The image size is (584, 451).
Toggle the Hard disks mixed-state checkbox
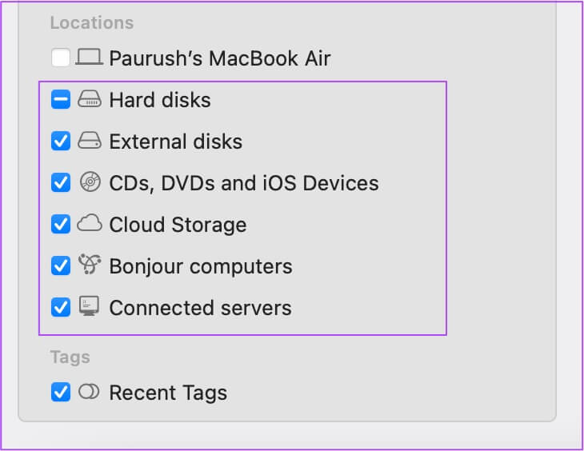[61, 100]
